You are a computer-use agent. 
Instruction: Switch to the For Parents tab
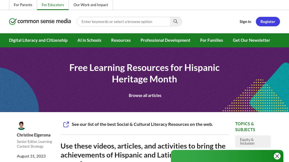(23, 5)
